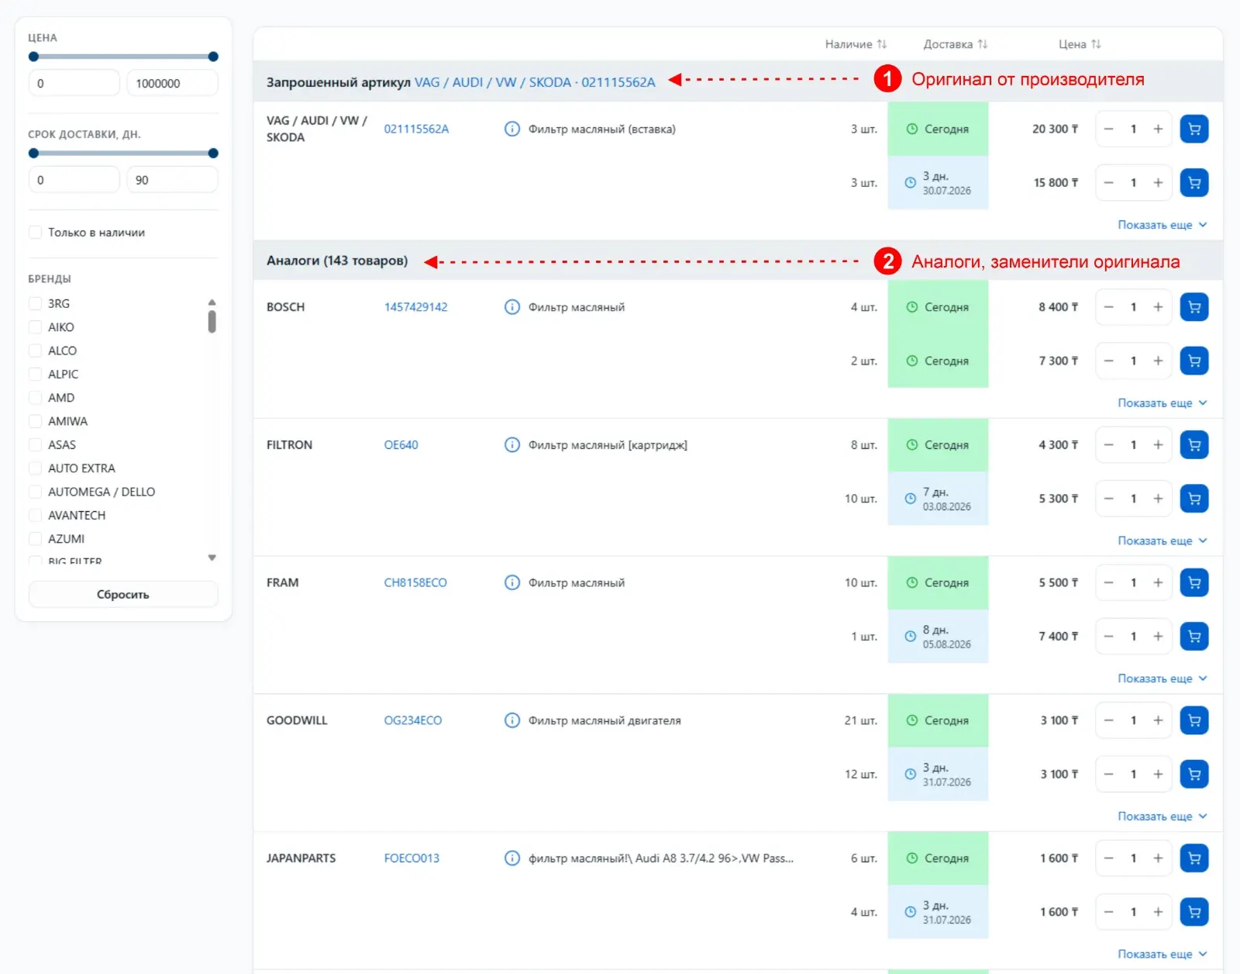This screenshot has width=1240, height=974.
Task: Add FILTRON filter priced 5 300 to cart
Action: pyautogui.click(x=1194, y=499)
